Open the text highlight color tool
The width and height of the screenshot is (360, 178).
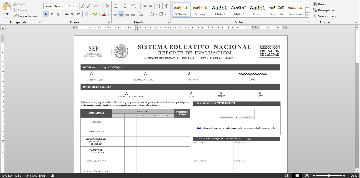coord(96,14)
